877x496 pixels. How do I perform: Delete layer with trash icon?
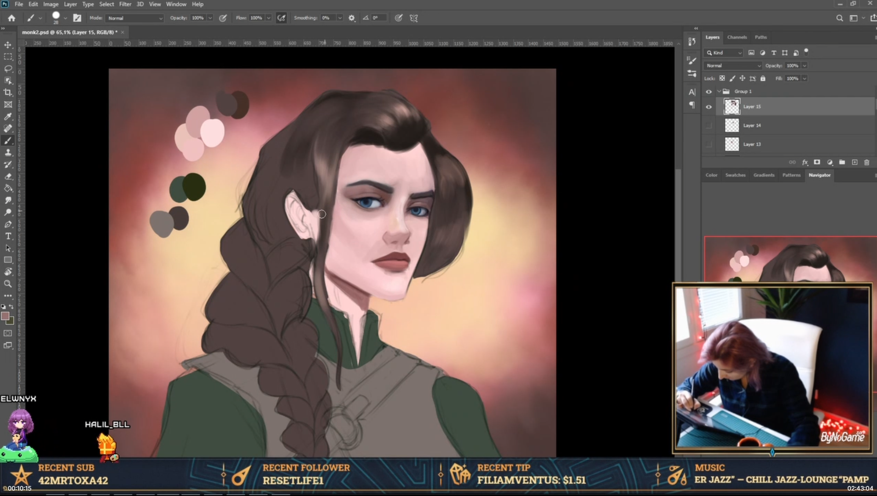pyautogui.click(x=867, y=162)
